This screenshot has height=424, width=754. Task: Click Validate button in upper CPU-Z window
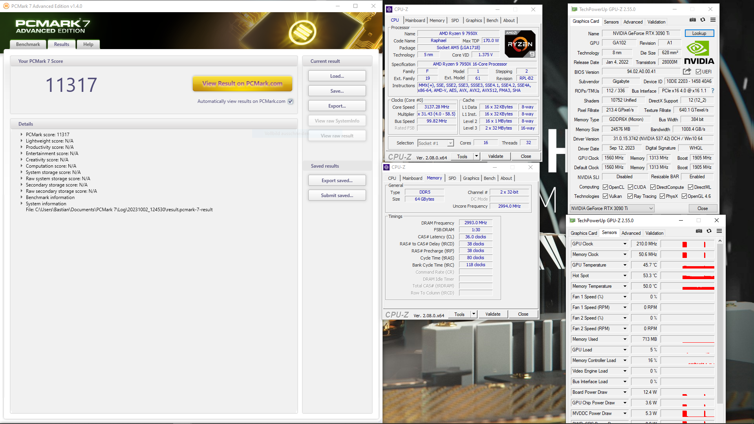point(496,156)
